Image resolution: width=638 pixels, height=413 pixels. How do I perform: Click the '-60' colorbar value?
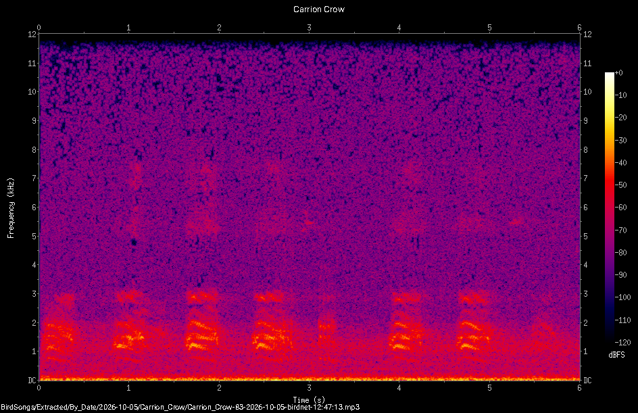coord(620,208)
